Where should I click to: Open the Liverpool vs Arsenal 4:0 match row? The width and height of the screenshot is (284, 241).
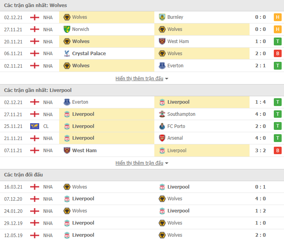tap(142, 138)
